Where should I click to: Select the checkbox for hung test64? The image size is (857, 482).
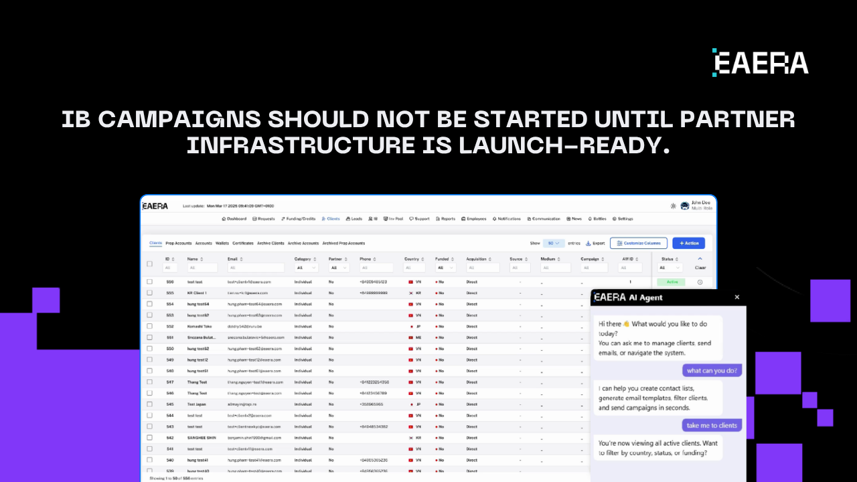(150, 304)
